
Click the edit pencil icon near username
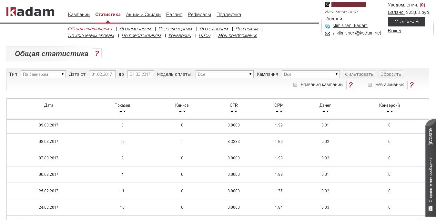328,5
